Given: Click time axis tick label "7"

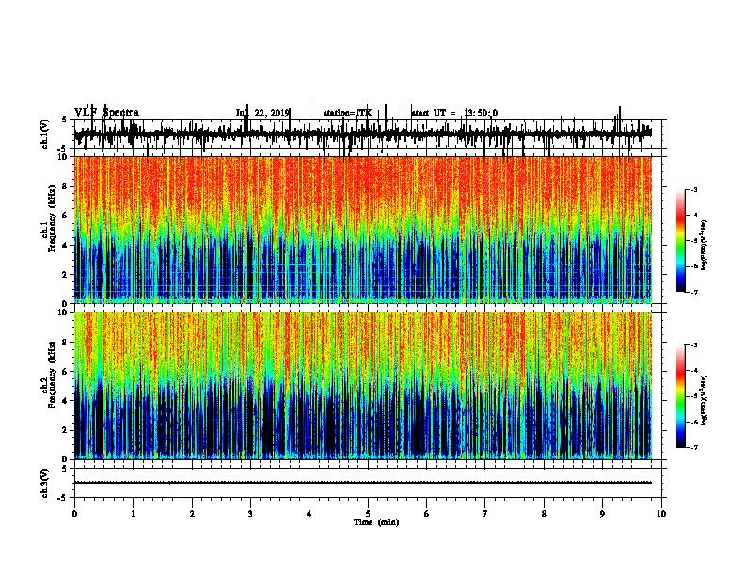Looking at the screenshot, I should [485, 514].
